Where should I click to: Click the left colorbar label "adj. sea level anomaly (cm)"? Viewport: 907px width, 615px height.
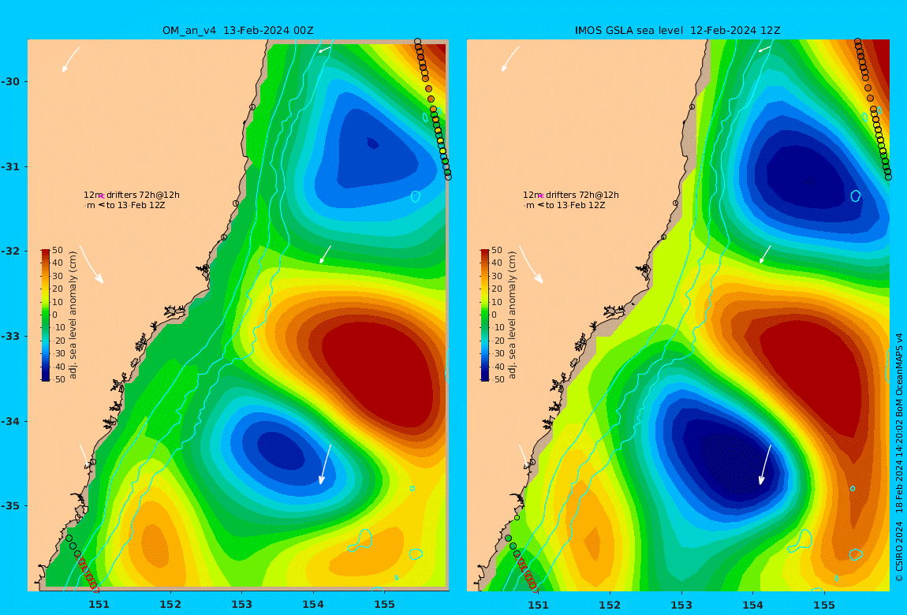point(73,315)
